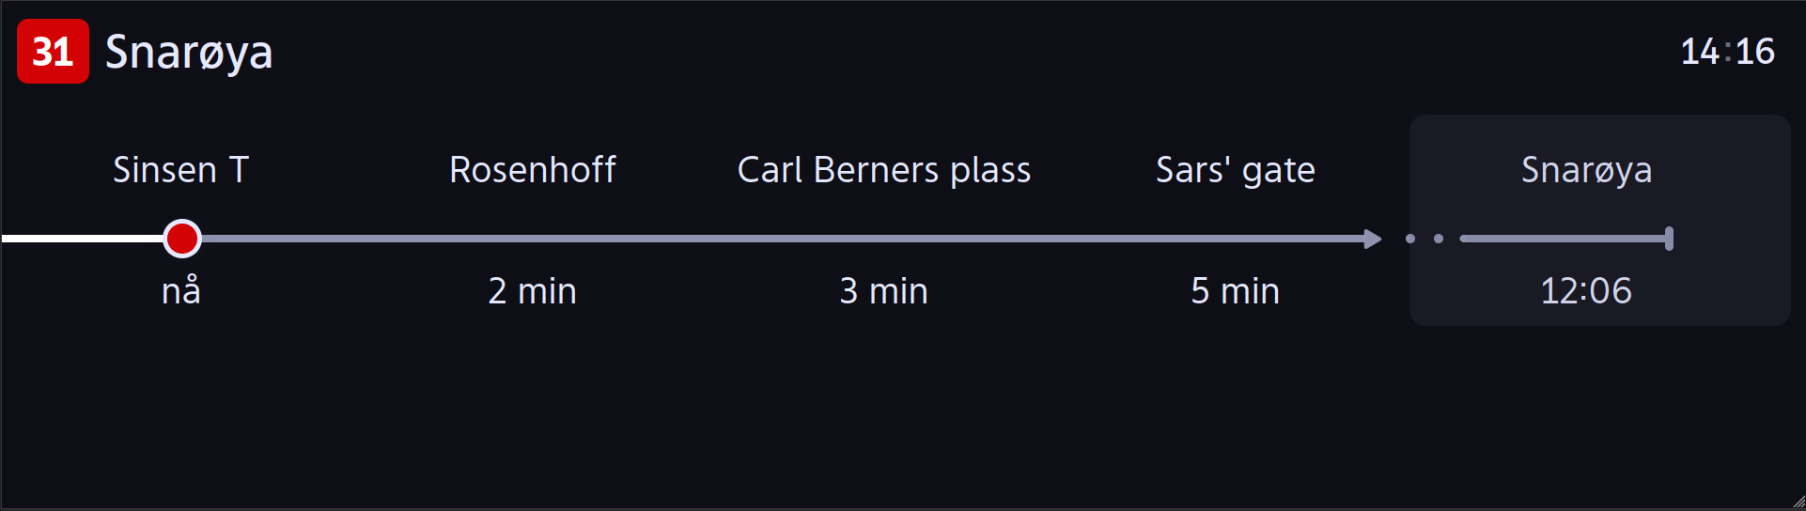The width and height of the screenshot is (1806, 511).
Task: Click the route arrowhead before Snarøya
Action: click(1372, 239)
